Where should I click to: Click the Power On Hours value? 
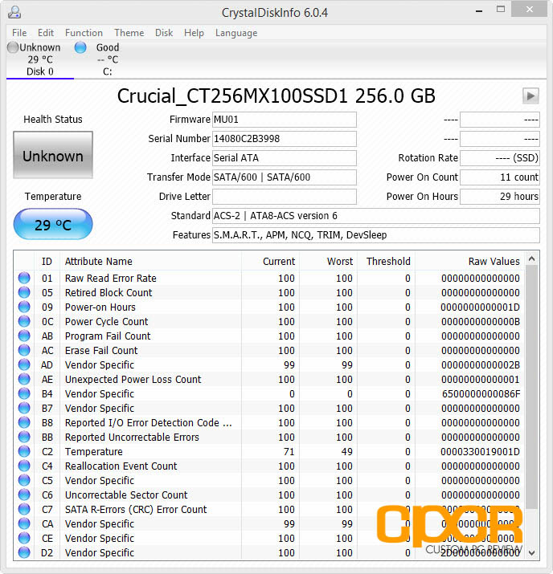[500, 197]
